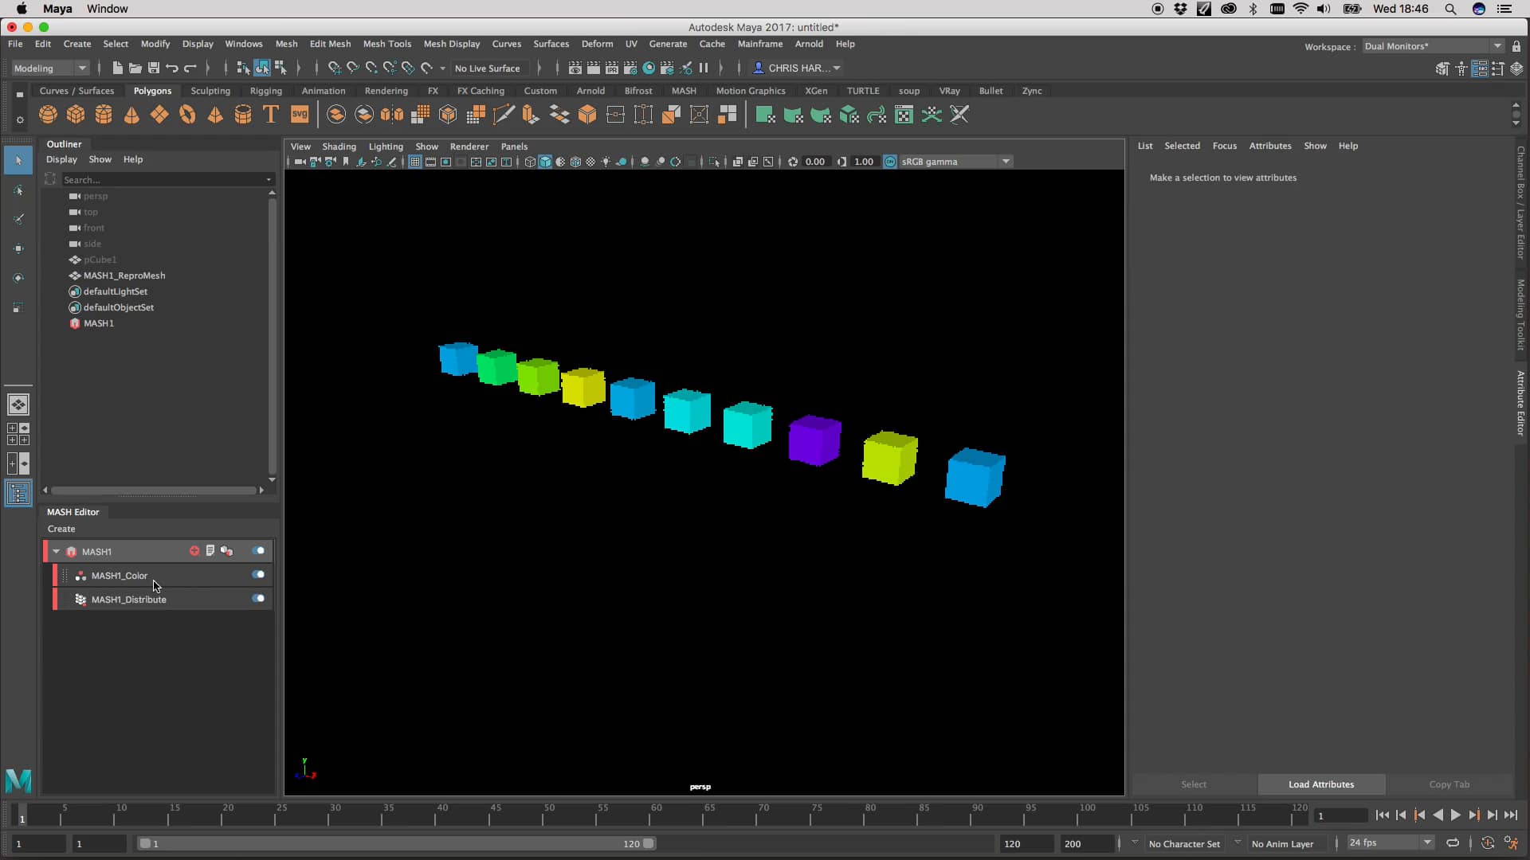Image resolution: width=1530 pixels, height=860 pixels.
Task: Create a polygon cube from shelf
Action: 76,115
